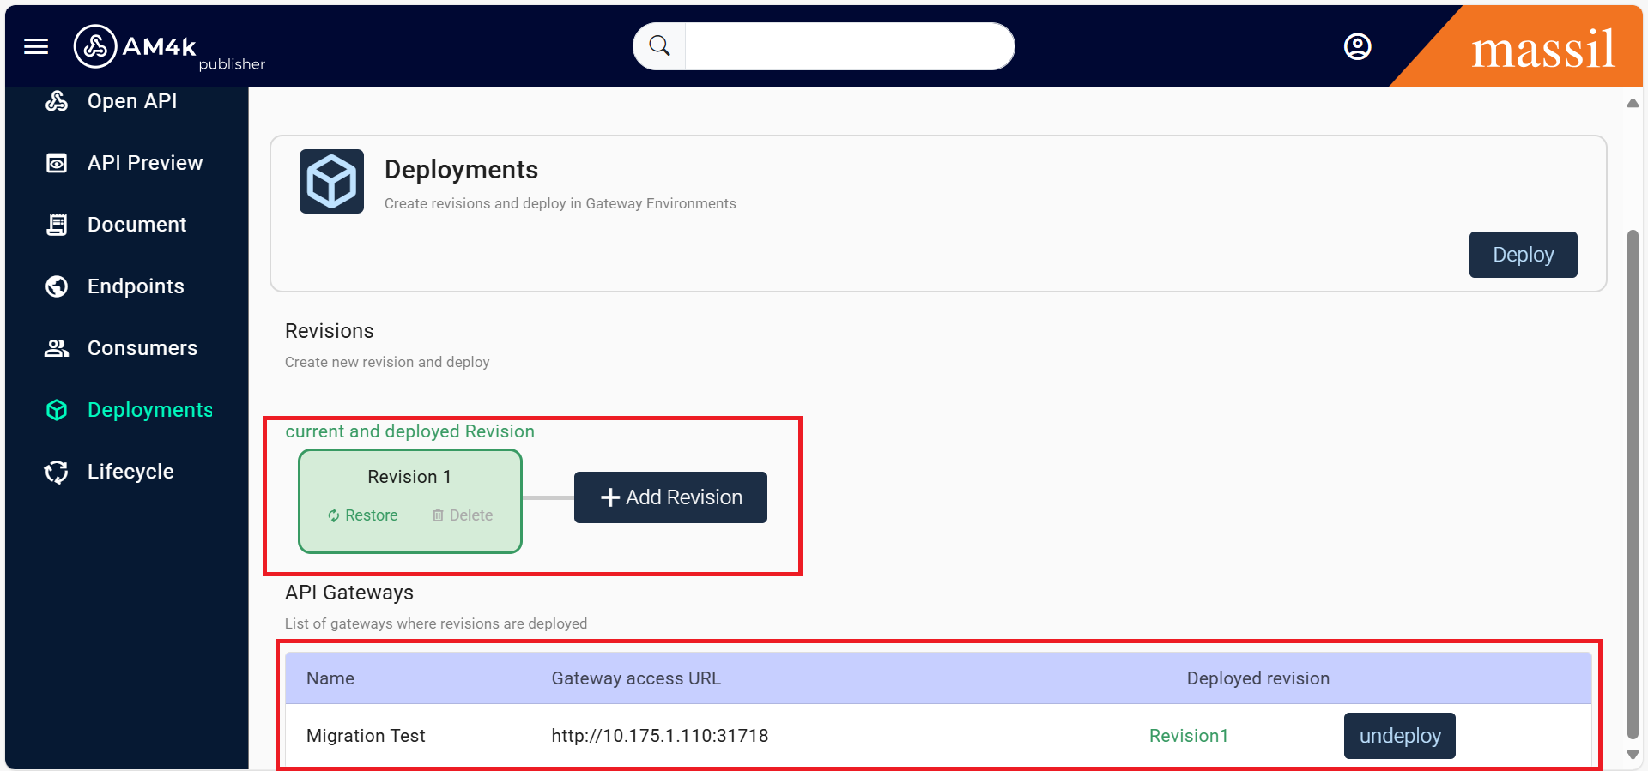
Task: Click the scrollbar down arrow
Action: [1633, 755]
